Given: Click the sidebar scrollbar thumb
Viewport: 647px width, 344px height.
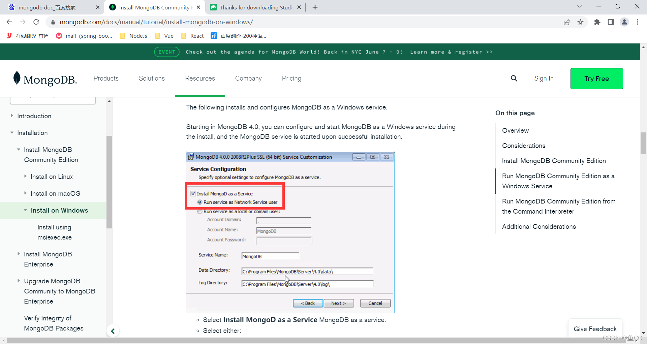Looking at the screenshot, I should (109, 182).
